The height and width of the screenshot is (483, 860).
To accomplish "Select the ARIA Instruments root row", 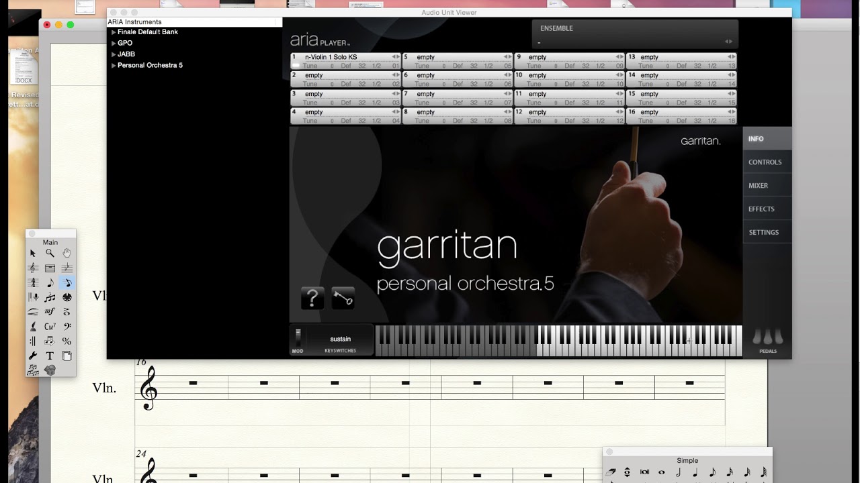I will tap(194, 22).
